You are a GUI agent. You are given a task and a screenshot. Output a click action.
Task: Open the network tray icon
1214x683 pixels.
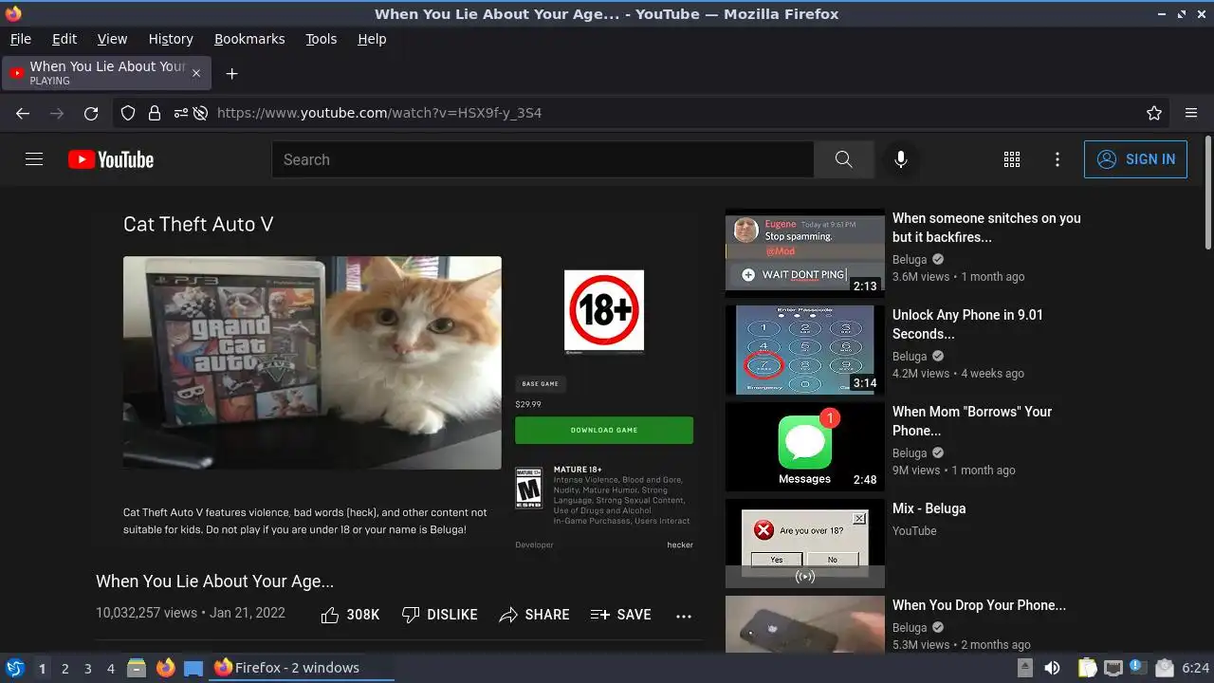coord(1113,668)
